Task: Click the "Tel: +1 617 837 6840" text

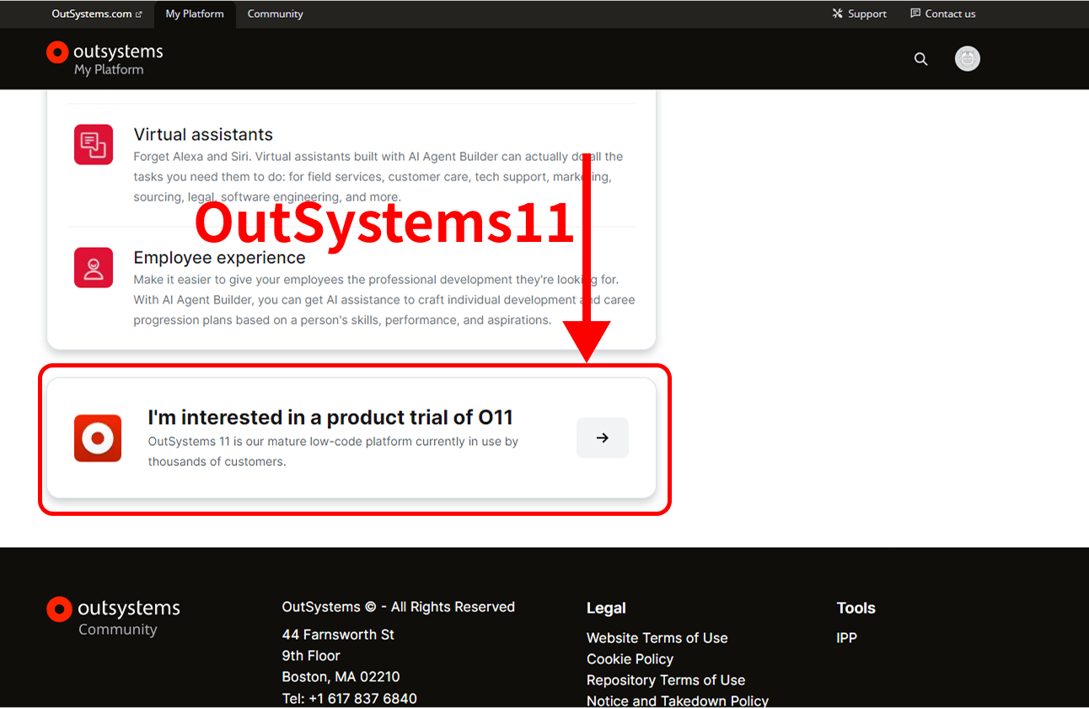Action: click(x=349, y=699)
